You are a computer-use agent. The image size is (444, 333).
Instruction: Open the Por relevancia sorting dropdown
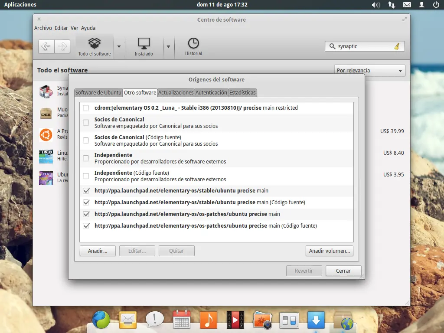[369, 70]
